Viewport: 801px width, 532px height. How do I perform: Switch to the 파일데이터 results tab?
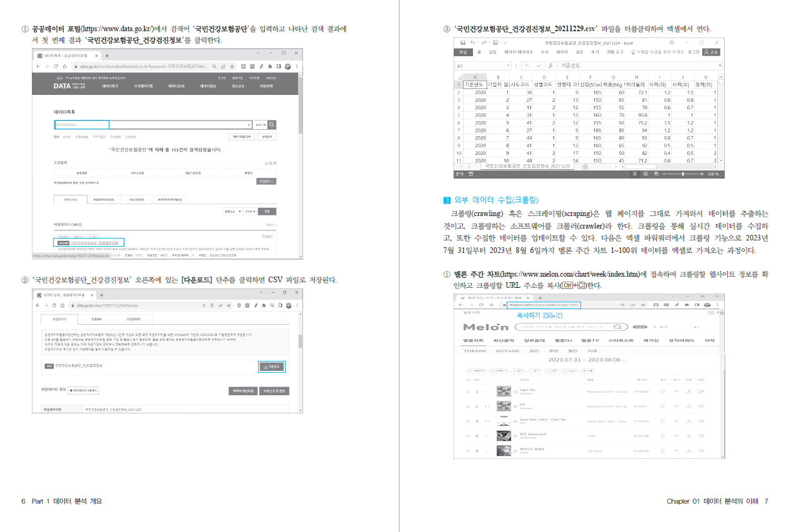point(104,199)
